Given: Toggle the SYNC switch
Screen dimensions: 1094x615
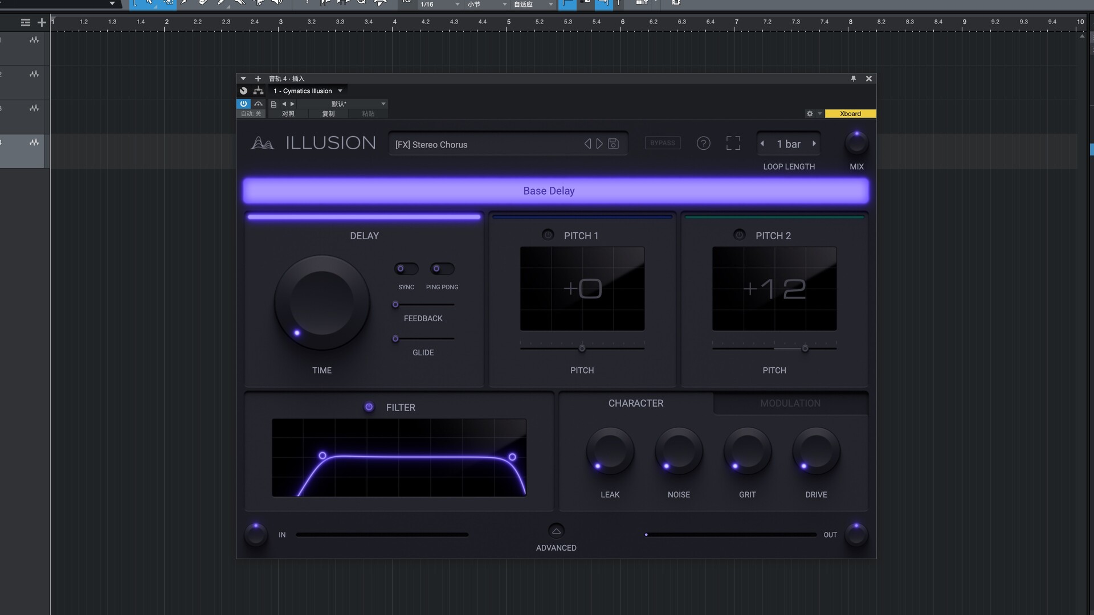Looking at the screenshot, I should [406, 269].
